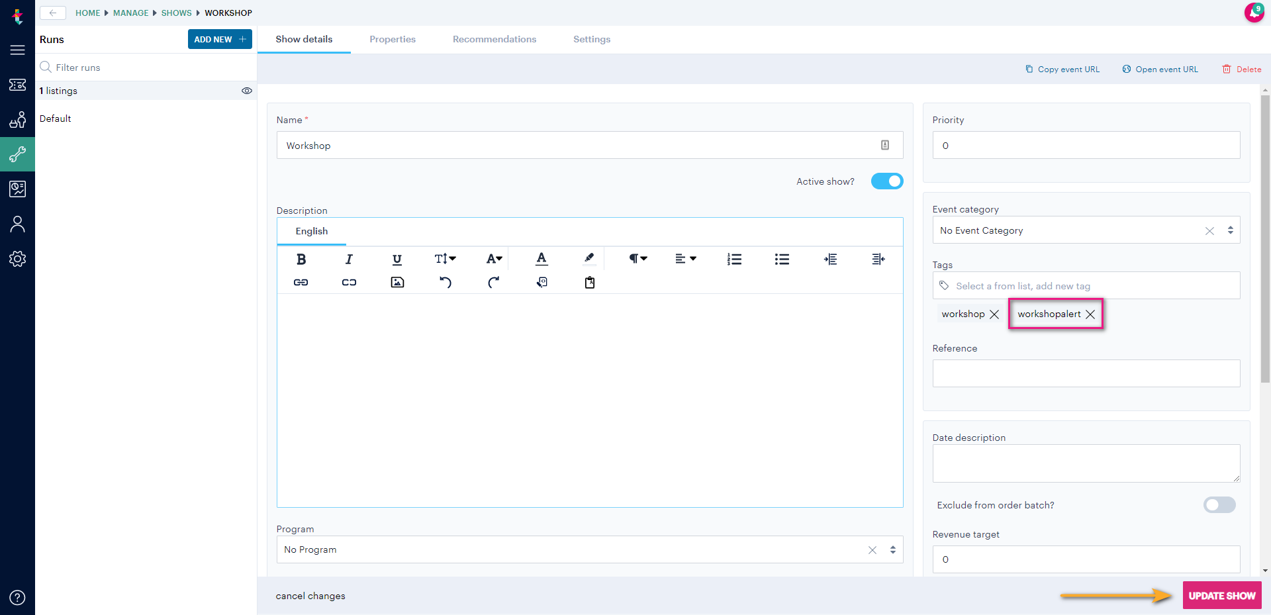Click the paste from clipboard icon
The image size is (1271, 615).
tap(590, 282)
